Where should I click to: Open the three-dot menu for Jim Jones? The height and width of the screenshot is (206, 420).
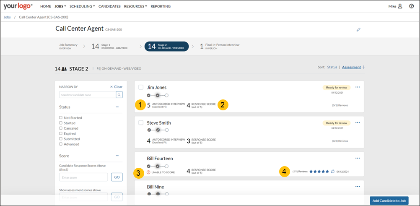click(358, 87)
